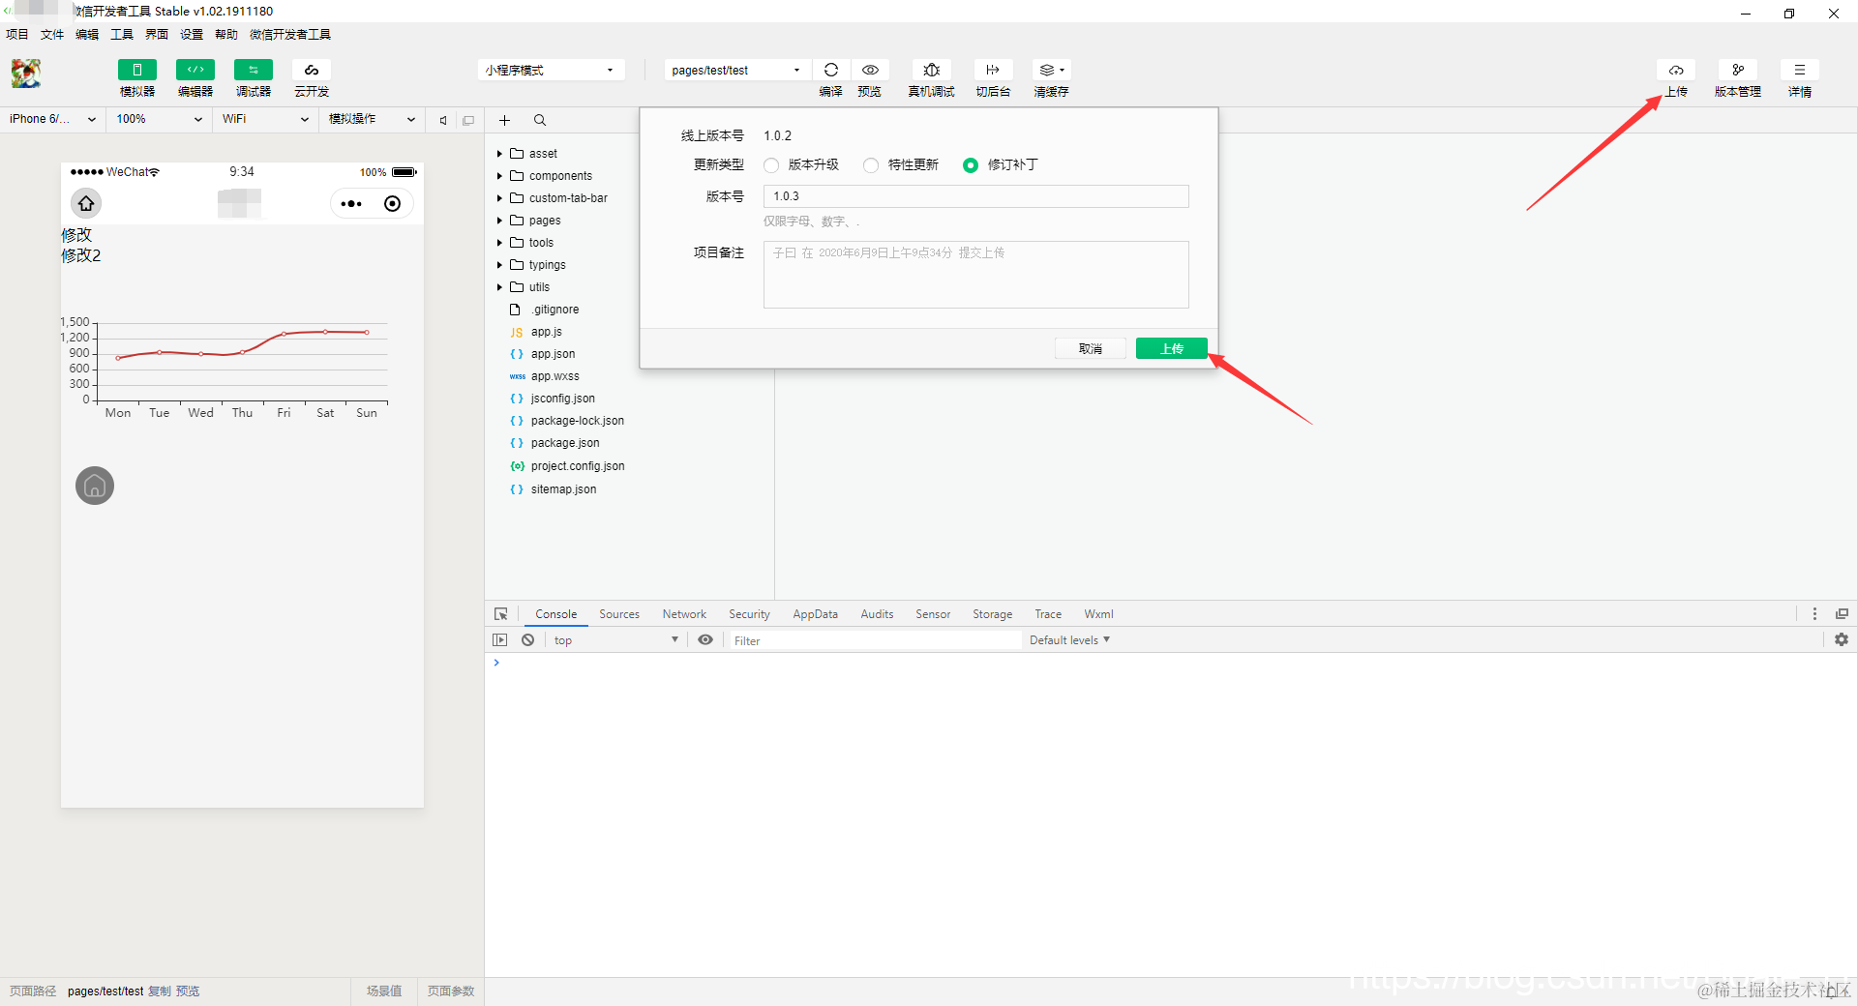Click 页面参数 in the status bar
Image resolution: width=1858 pixels, height=1006 pixels.
click(x=451, y=991)
